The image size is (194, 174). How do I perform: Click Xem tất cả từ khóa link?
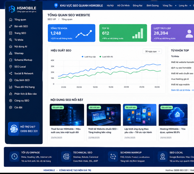(182, 90)
